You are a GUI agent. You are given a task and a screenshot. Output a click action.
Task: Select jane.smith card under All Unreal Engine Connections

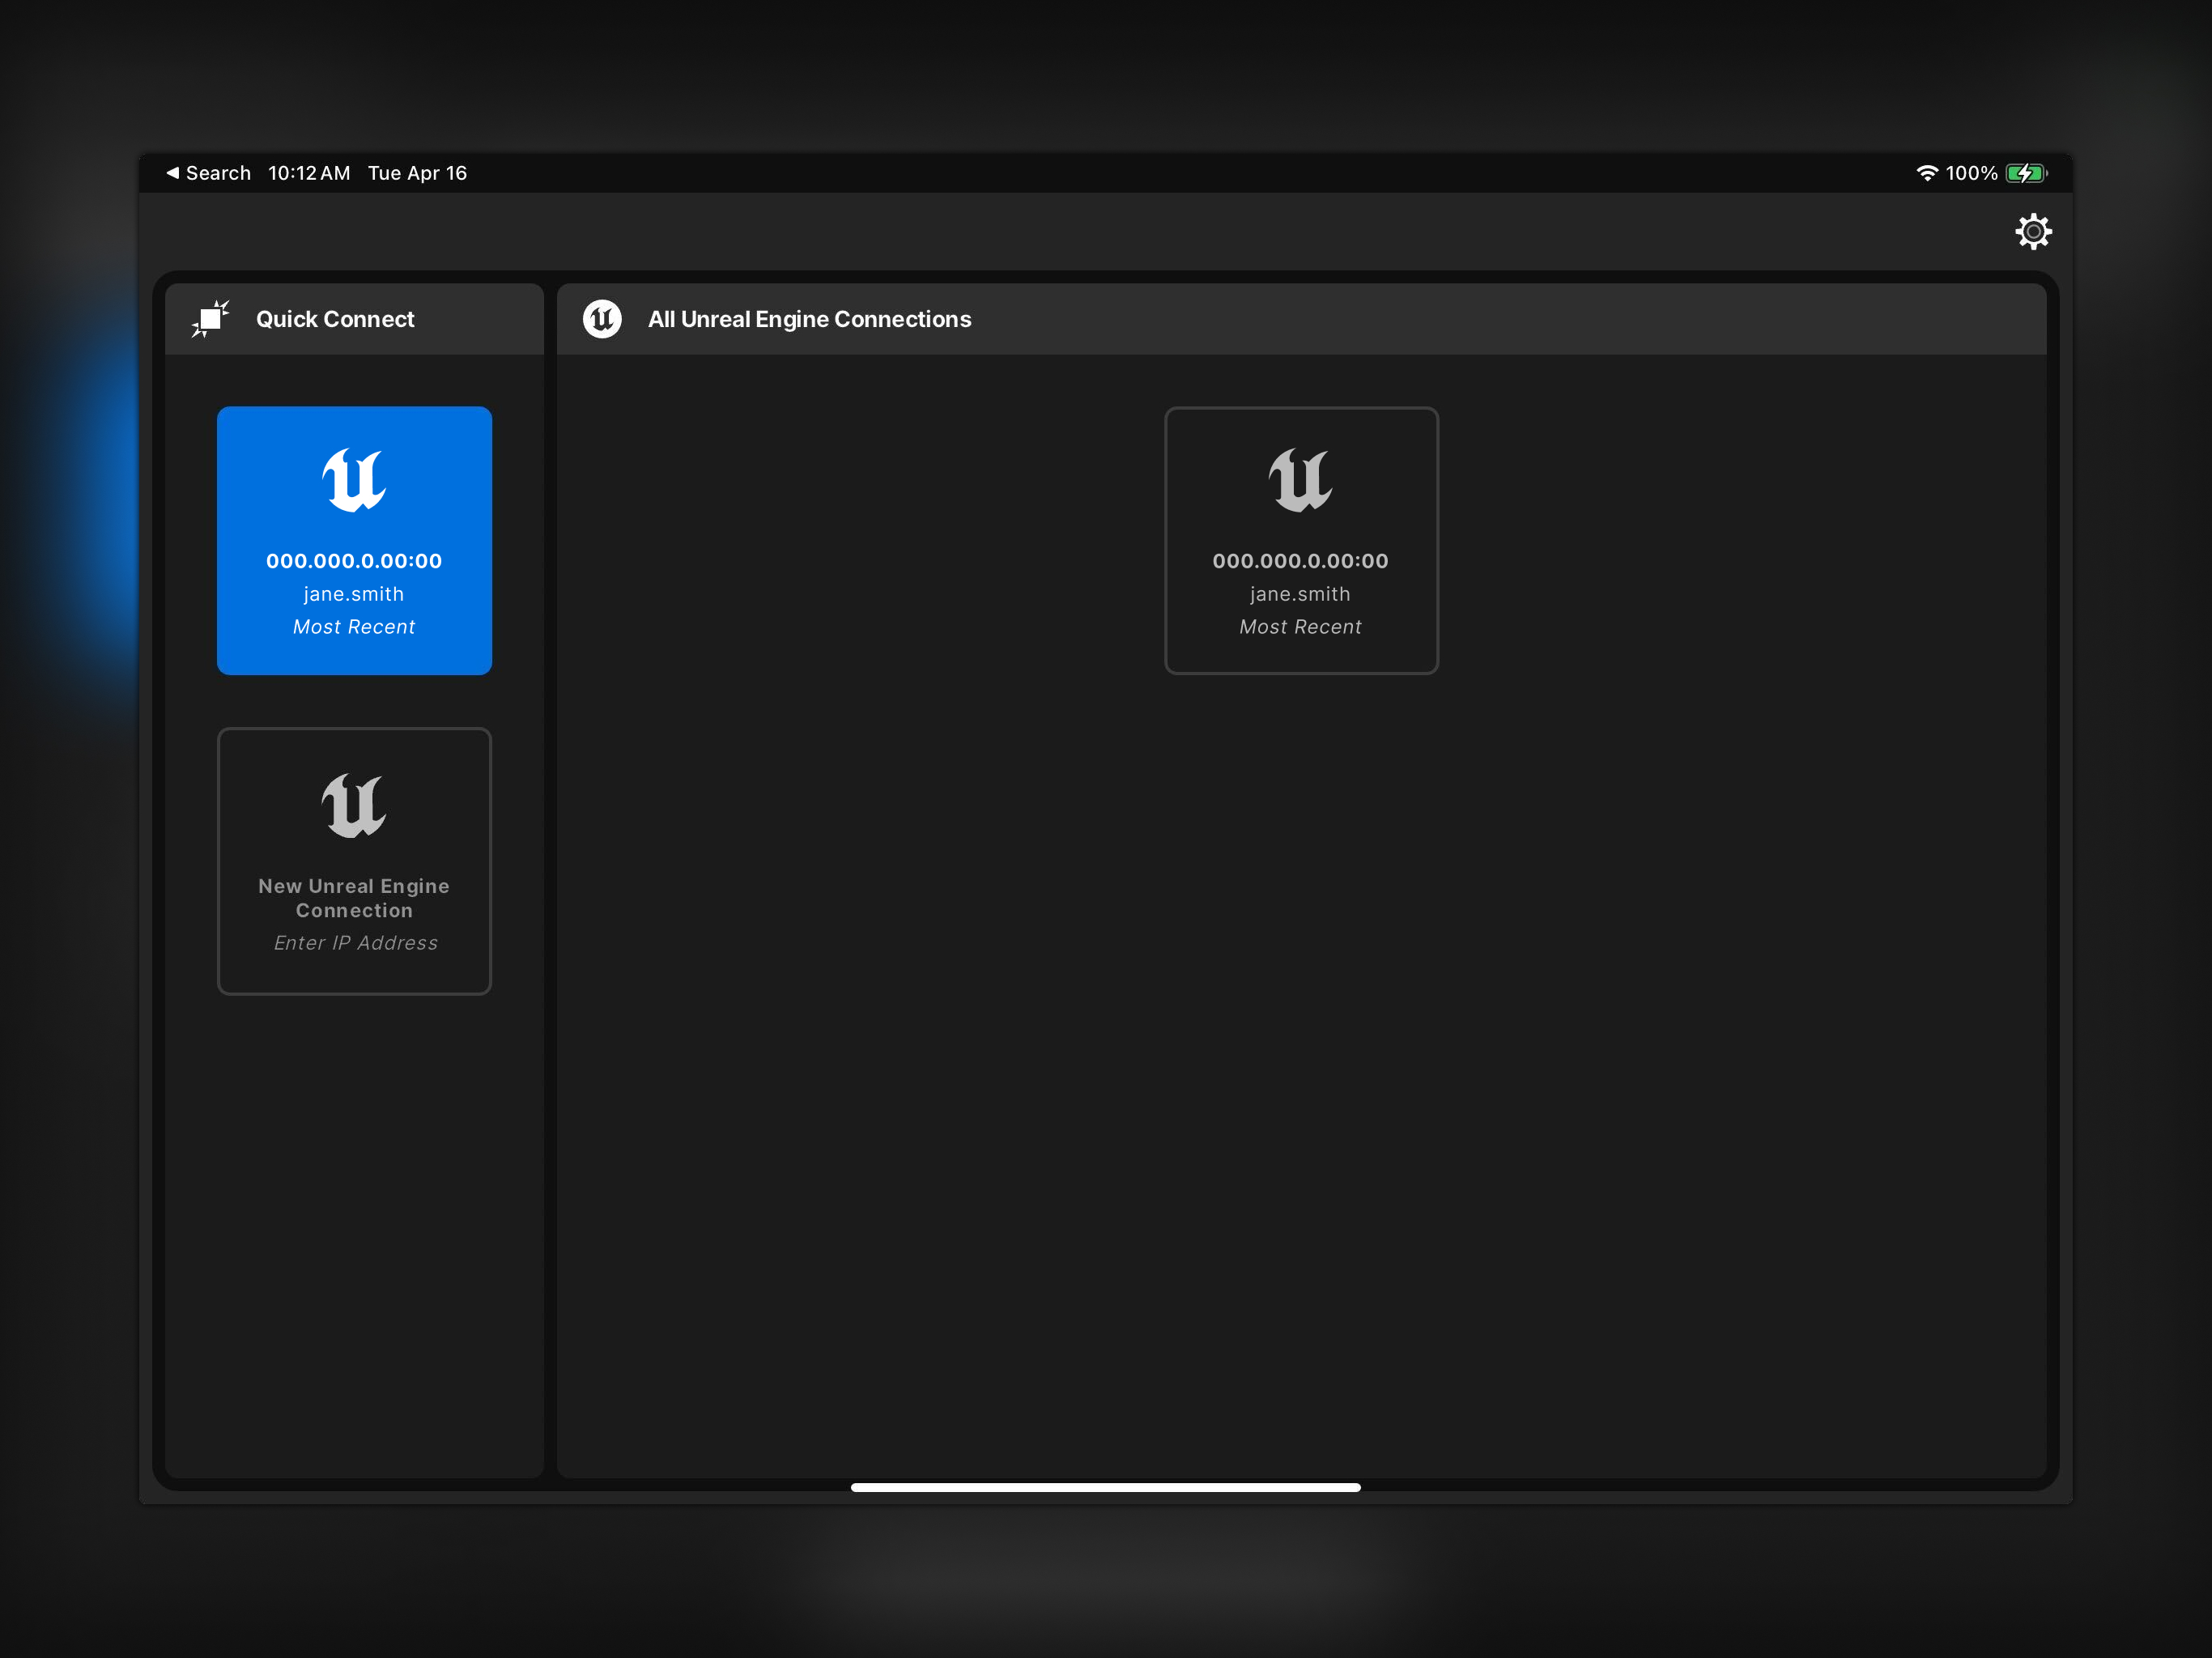(1301, 540)
